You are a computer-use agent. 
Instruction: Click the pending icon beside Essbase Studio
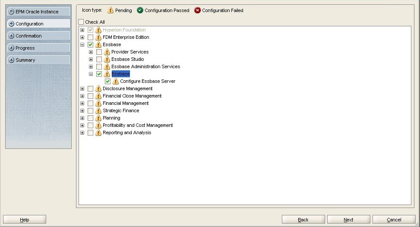pos(107,59)
